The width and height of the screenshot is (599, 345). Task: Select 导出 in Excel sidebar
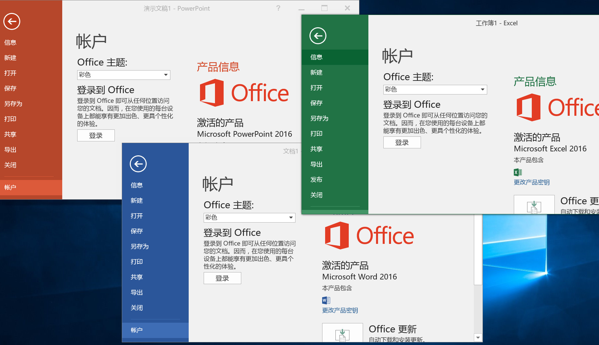[335, 164]
